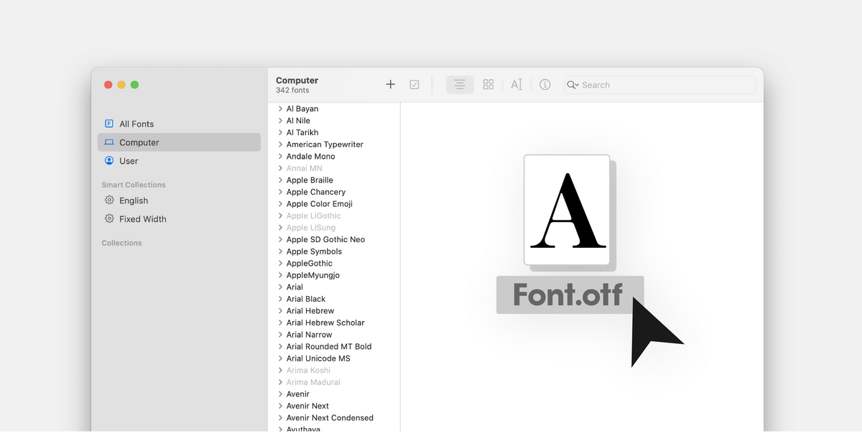Click the User person icon

coord(109,161)
